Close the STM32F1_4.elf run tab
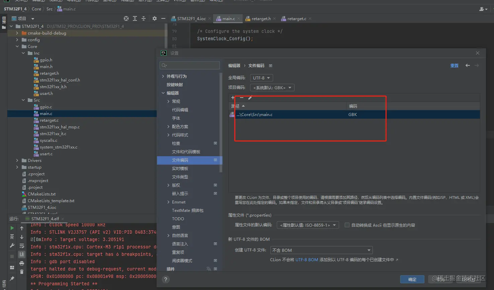 63,219
